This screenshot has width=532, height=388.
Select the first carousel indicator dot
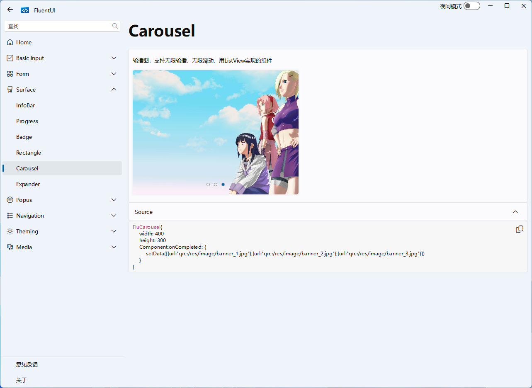click(208, 184)
